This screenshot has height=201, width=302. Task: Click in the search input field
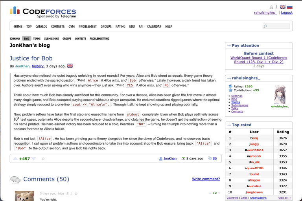276,26
